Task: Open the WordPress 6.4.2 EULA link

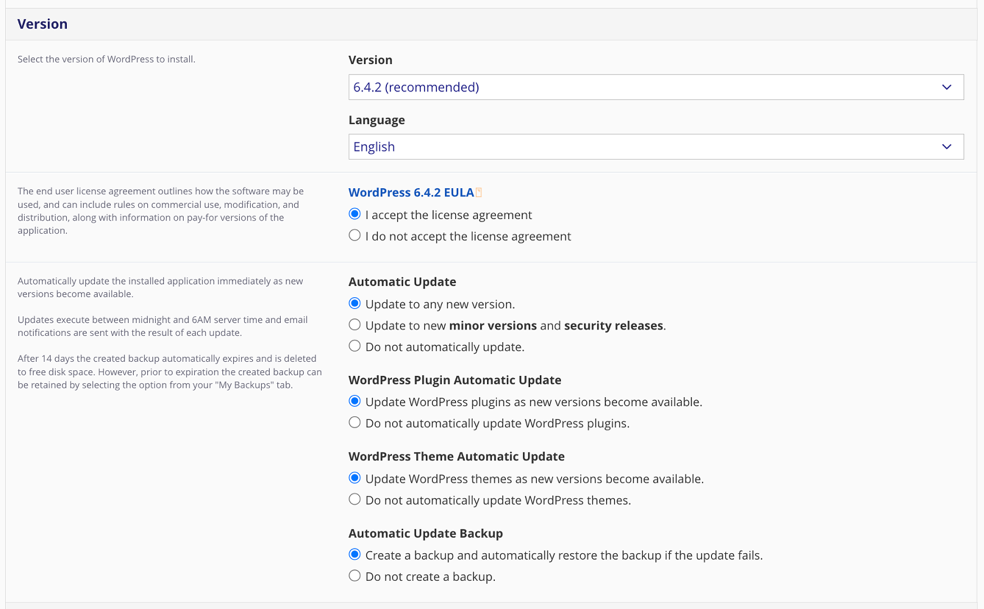Action: [x=411, y=193]
